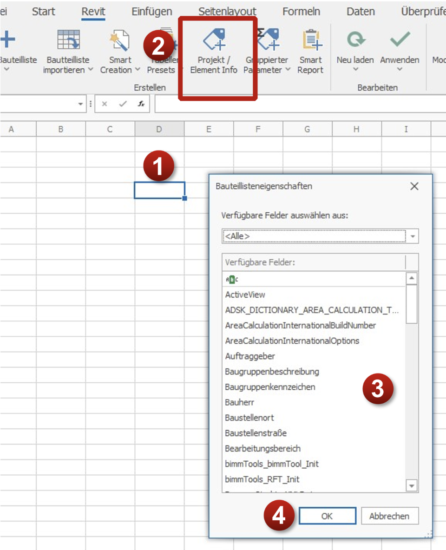Expand the Bautteilliste importieren dropdown arrow

click(91, 70)
